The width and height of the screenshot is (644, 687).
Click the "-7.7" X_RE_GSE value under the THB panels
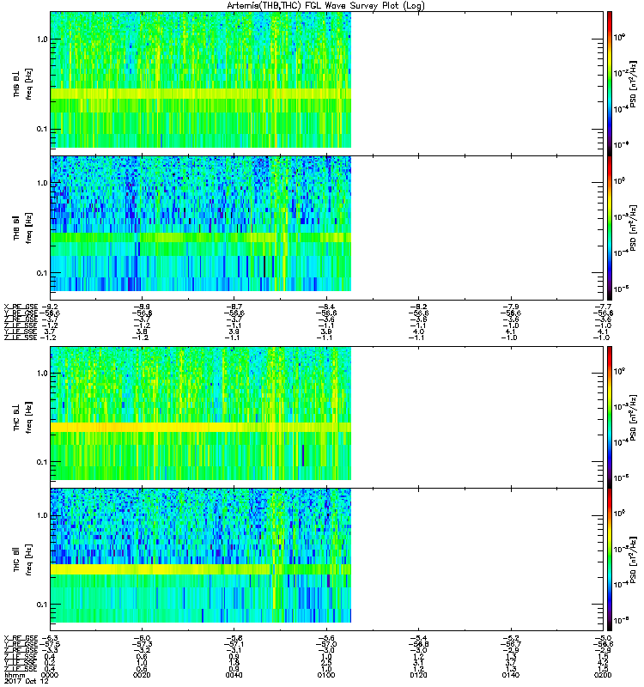603,307
